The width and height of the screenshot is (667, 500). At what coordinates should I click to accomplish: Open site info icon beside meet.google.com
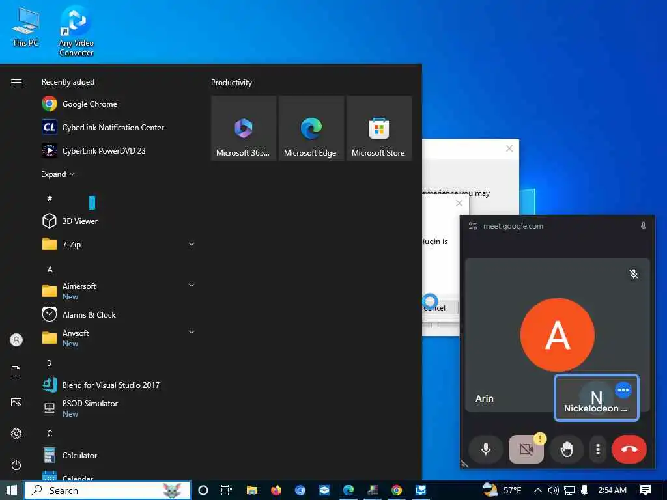tap(473, 226)
